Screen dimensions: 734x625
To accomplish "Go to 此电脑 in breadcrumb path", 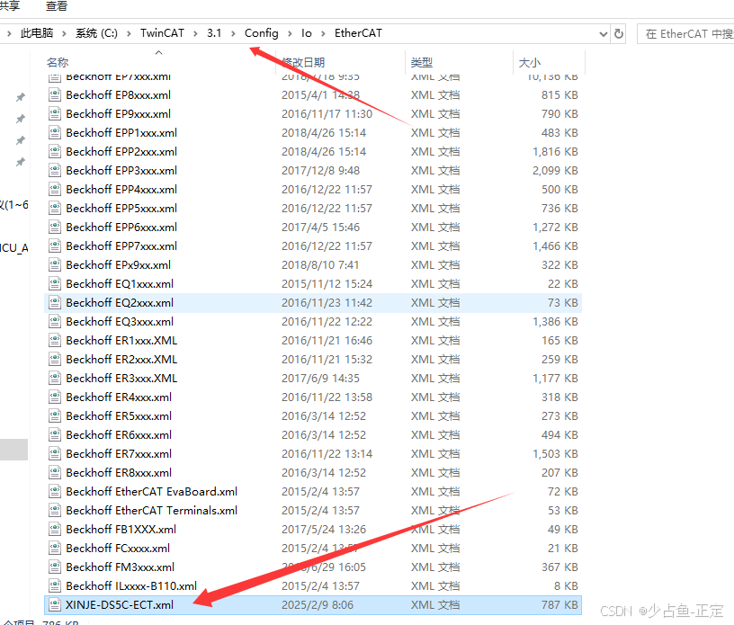I will (37, 33).
